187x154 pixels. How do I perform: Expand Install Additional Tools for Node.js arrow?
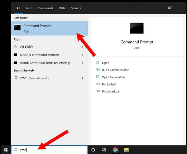tap(82, 63)
